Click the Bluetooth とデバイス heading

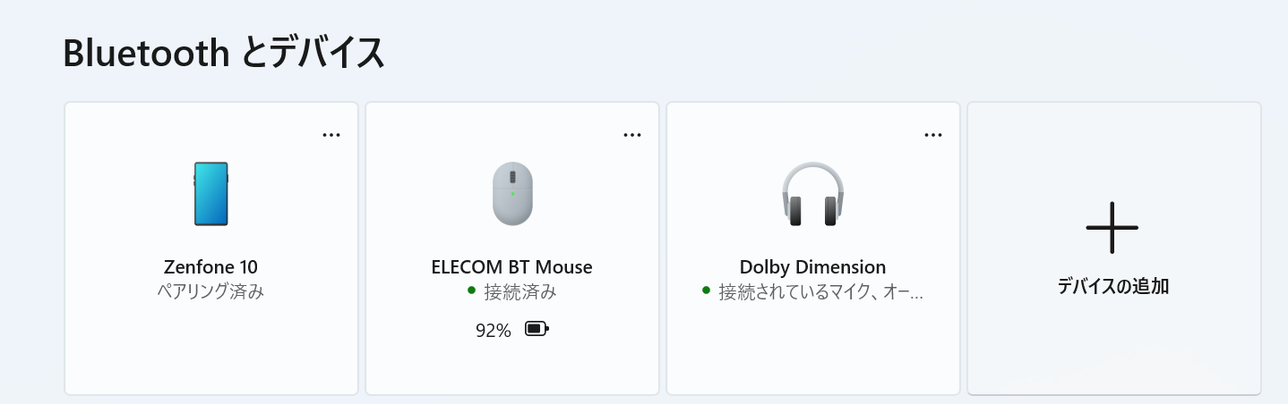coord(224,54)
